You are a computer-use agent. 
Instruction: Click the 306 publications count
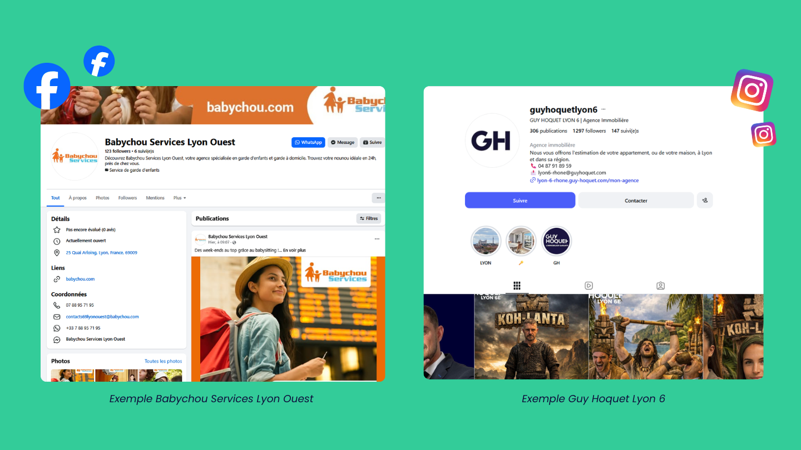coord(548,131)
